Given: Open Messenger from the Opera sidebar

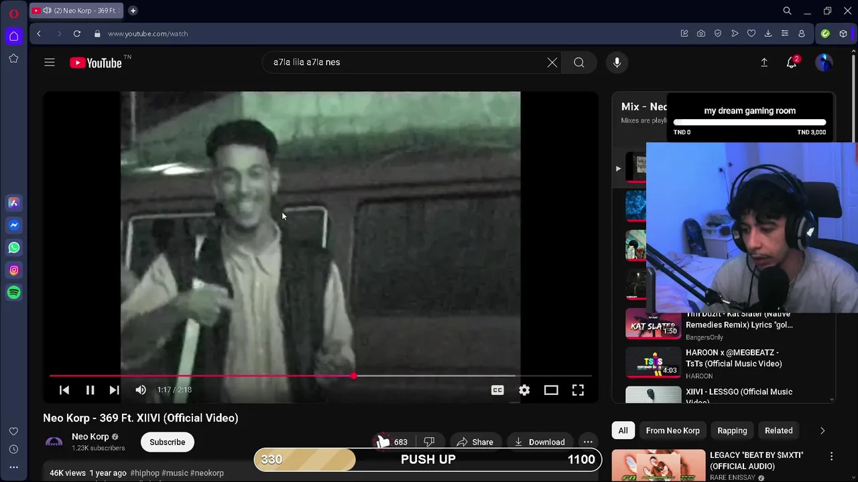Looking at the screenshot, I should [x=13, y=225].
